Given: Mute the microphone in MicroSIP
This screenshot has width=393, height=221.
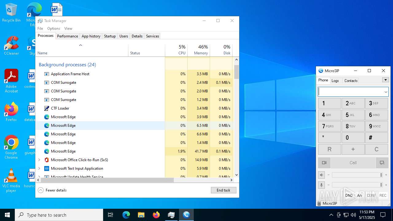Looking at the screenshot, I should click(x=321, y=185).
